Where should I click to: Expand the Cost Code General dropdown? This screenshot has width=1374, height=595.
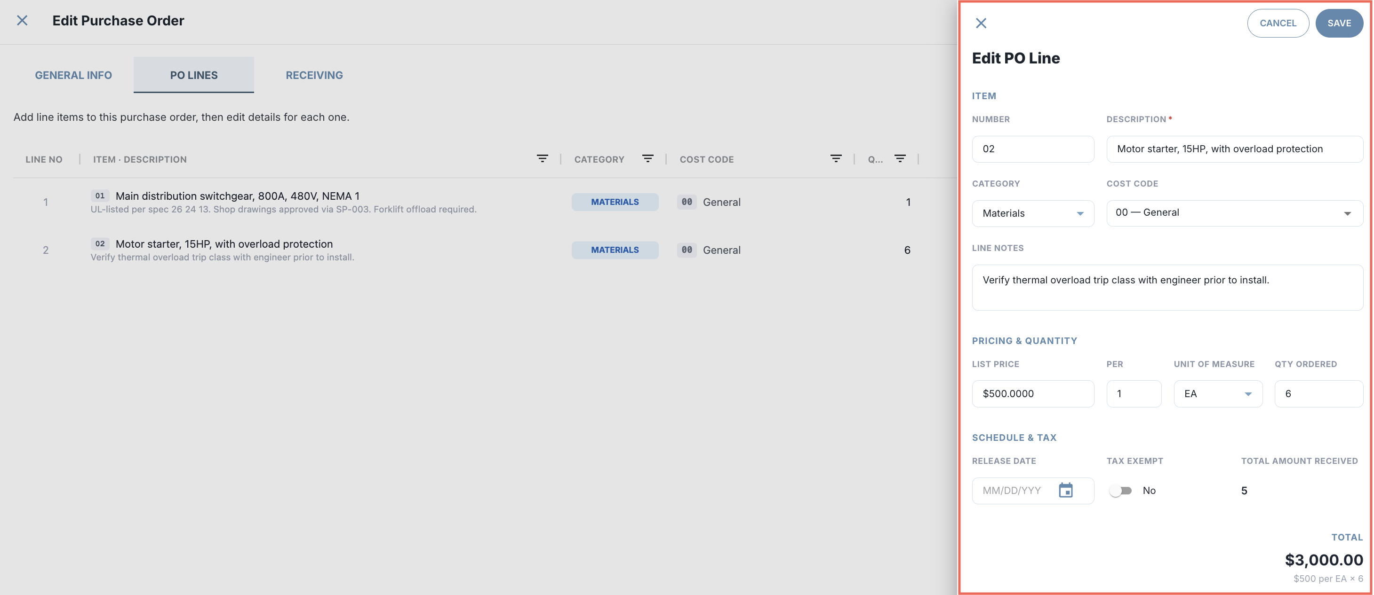point(1234,213)
